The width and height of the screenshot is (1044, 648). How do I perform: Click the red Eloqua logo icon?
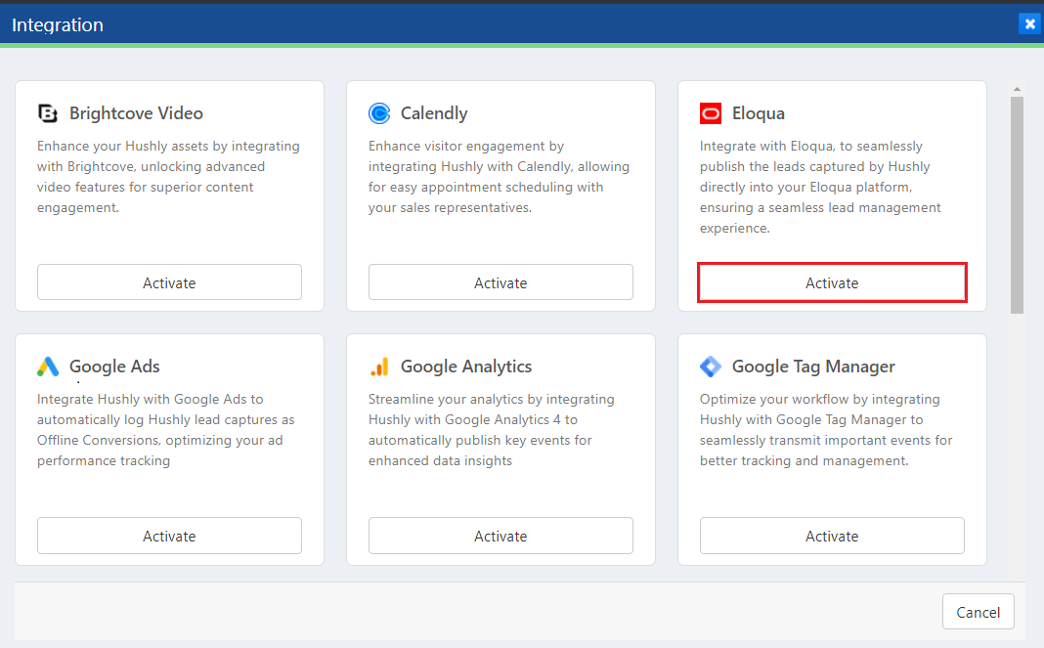coord(711,114)
